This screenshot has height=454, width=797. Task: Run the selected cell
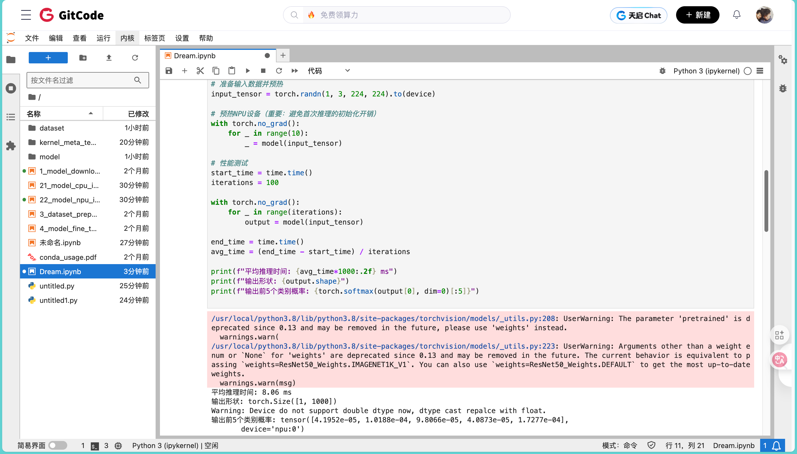click(248, 71)
